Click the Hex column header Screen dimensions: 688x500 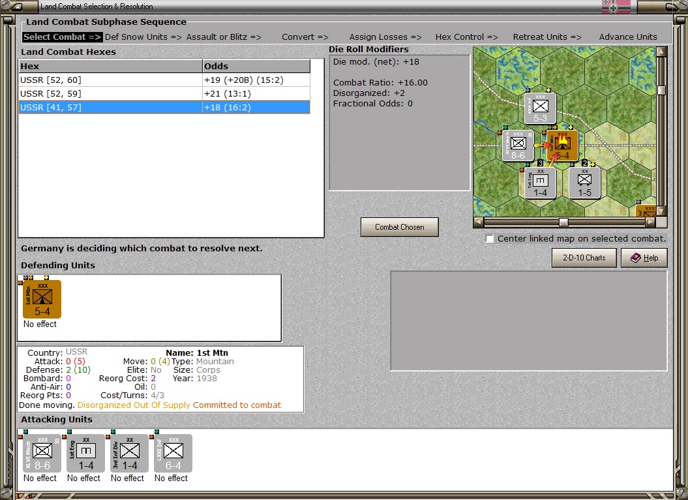coord(111,67)
